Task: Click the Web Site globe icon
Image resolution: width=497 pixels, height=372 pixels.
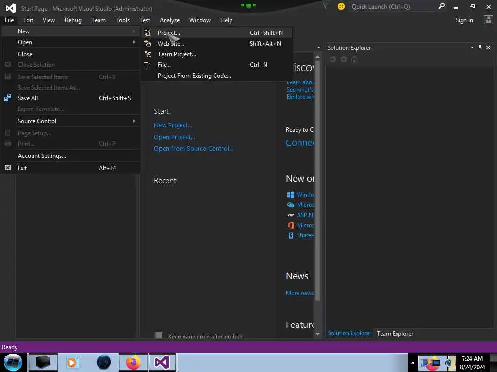Action: click(x=148, y=43)
